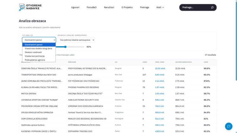Screen dimensions: 237x133
Task: Select the highlighted Dominantni parovi option
Action: click(34, 45)
